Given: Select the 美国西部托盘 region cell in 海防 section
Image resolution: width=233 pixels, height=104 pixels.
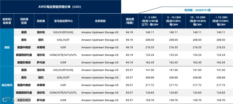Looking at the screenshot, I should point(24,55).
